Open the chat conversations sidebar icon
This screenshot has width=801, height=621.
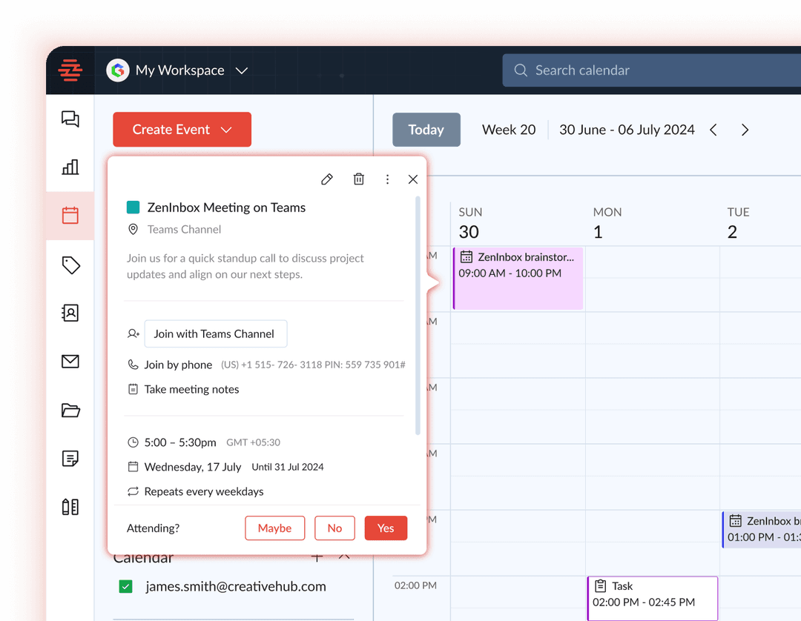[x=70, y=119]
